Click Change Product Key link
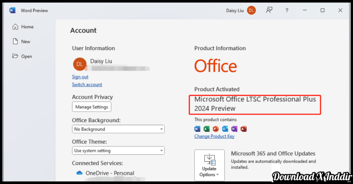 tap(214, 136)
